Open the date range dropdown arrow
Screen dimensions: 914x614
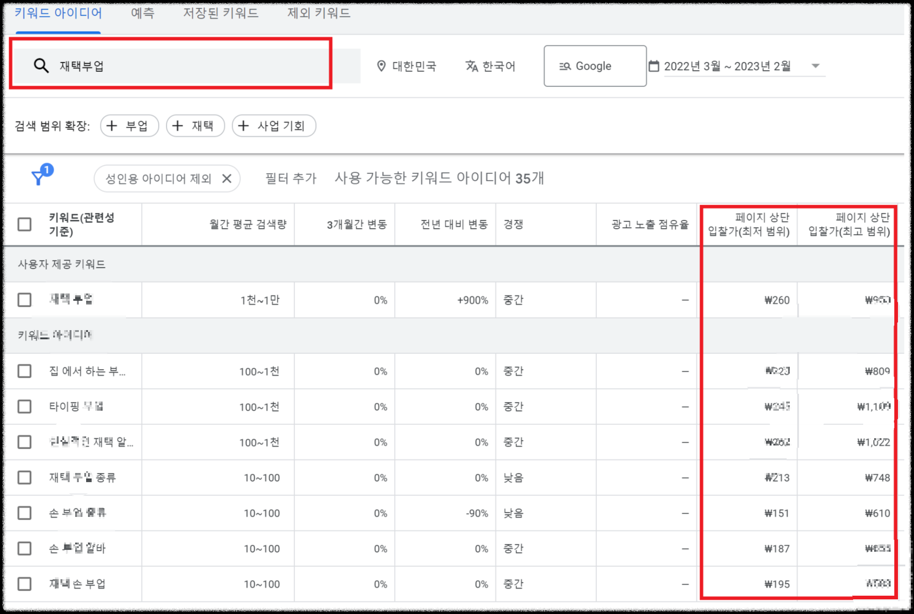point(816,66)
